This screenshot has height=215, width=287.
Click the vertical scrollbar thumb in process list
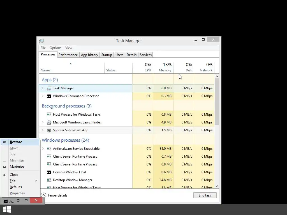[217, 102]
